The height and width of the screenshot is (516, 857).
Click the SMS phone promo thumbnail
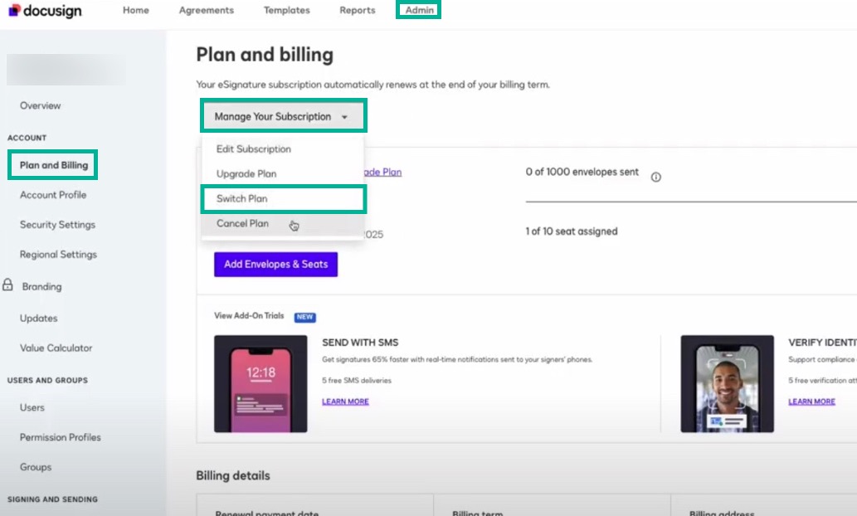point(261,382)
